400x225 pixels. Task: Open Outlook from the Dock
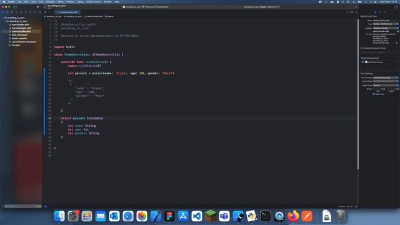pyautogui.click(x=114, y=216)
